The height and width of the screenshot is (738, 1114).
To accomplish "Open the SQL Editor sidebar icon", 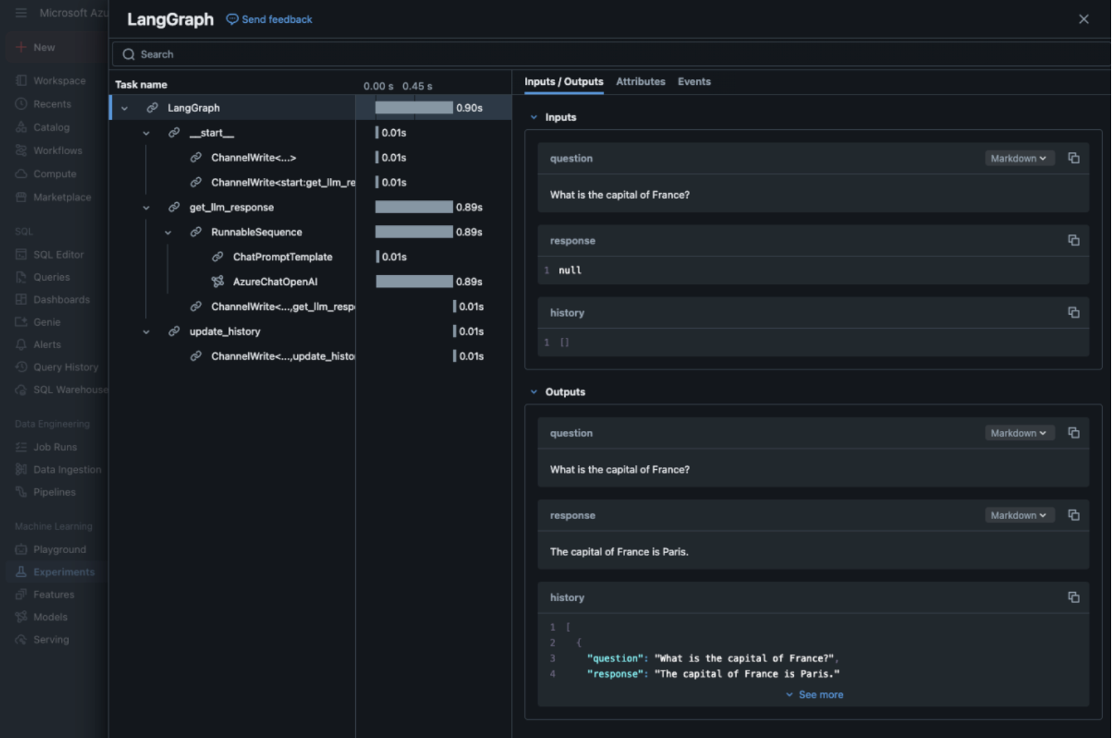I will coord(22,254).
